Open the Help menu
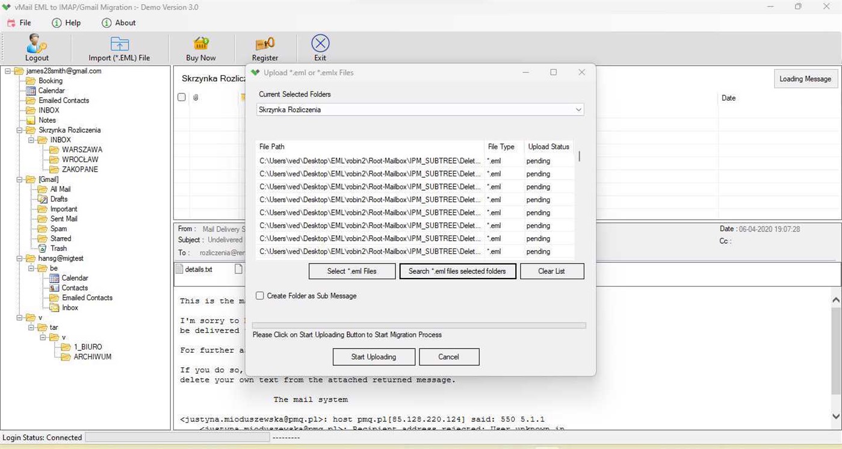 [68, 22]
